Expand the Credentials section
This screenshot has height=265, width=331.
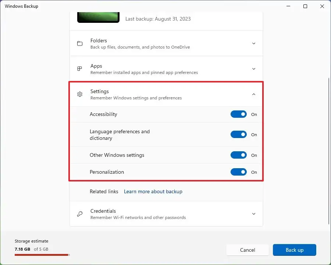[254, 213]
